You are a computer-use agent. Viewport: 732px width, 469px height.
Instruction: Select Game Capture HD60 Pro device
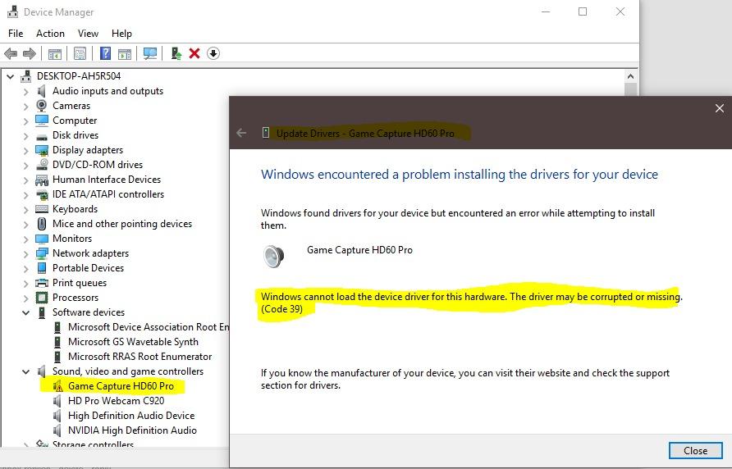(x=121, y=386)
